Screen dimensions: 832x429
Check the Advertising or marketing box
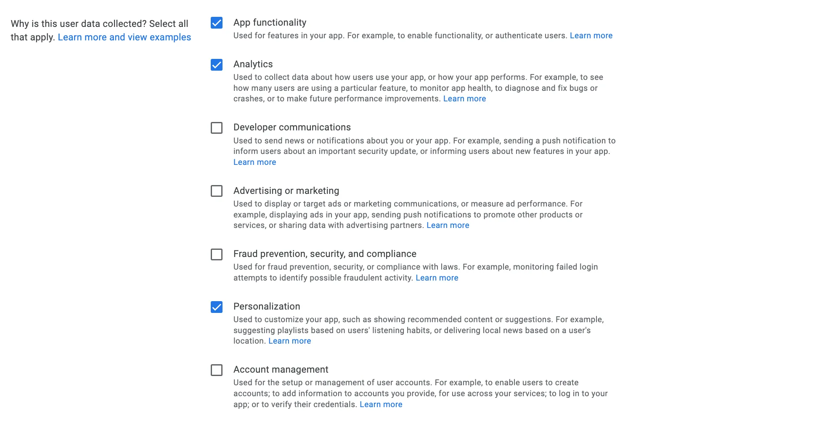pos(217,191)
